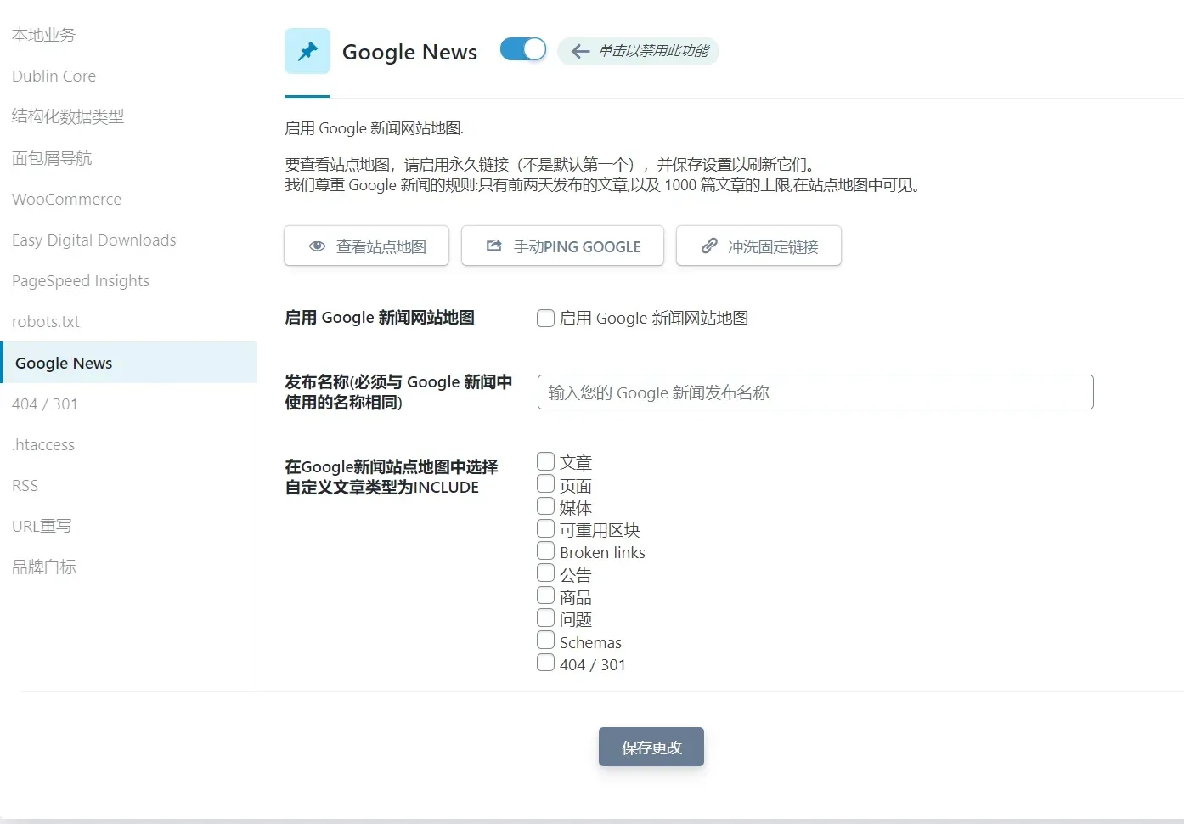Click the 冲洗固定链接 button
This screenshot has width=1184, height=824.
point(758,246)
